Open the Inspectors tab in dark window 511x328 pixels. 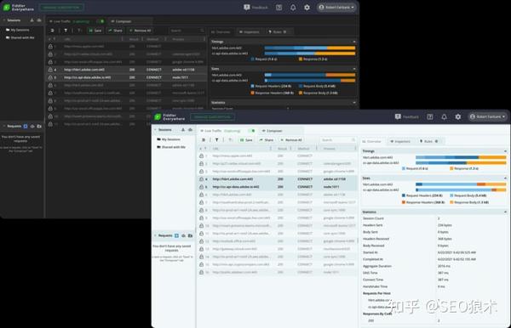tap(250, 31)
